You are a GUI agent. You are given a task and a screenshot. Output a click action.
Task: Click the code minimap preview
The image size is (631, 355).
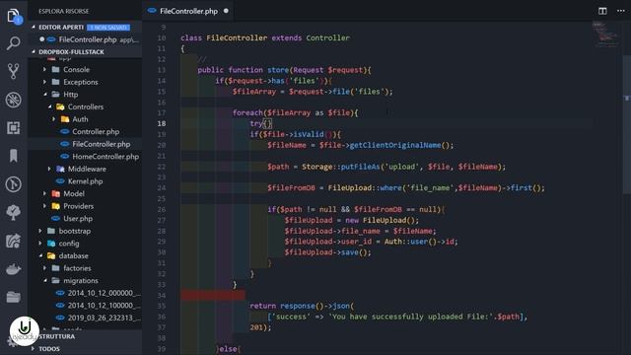pyautogui.click(x=606, y=35)
